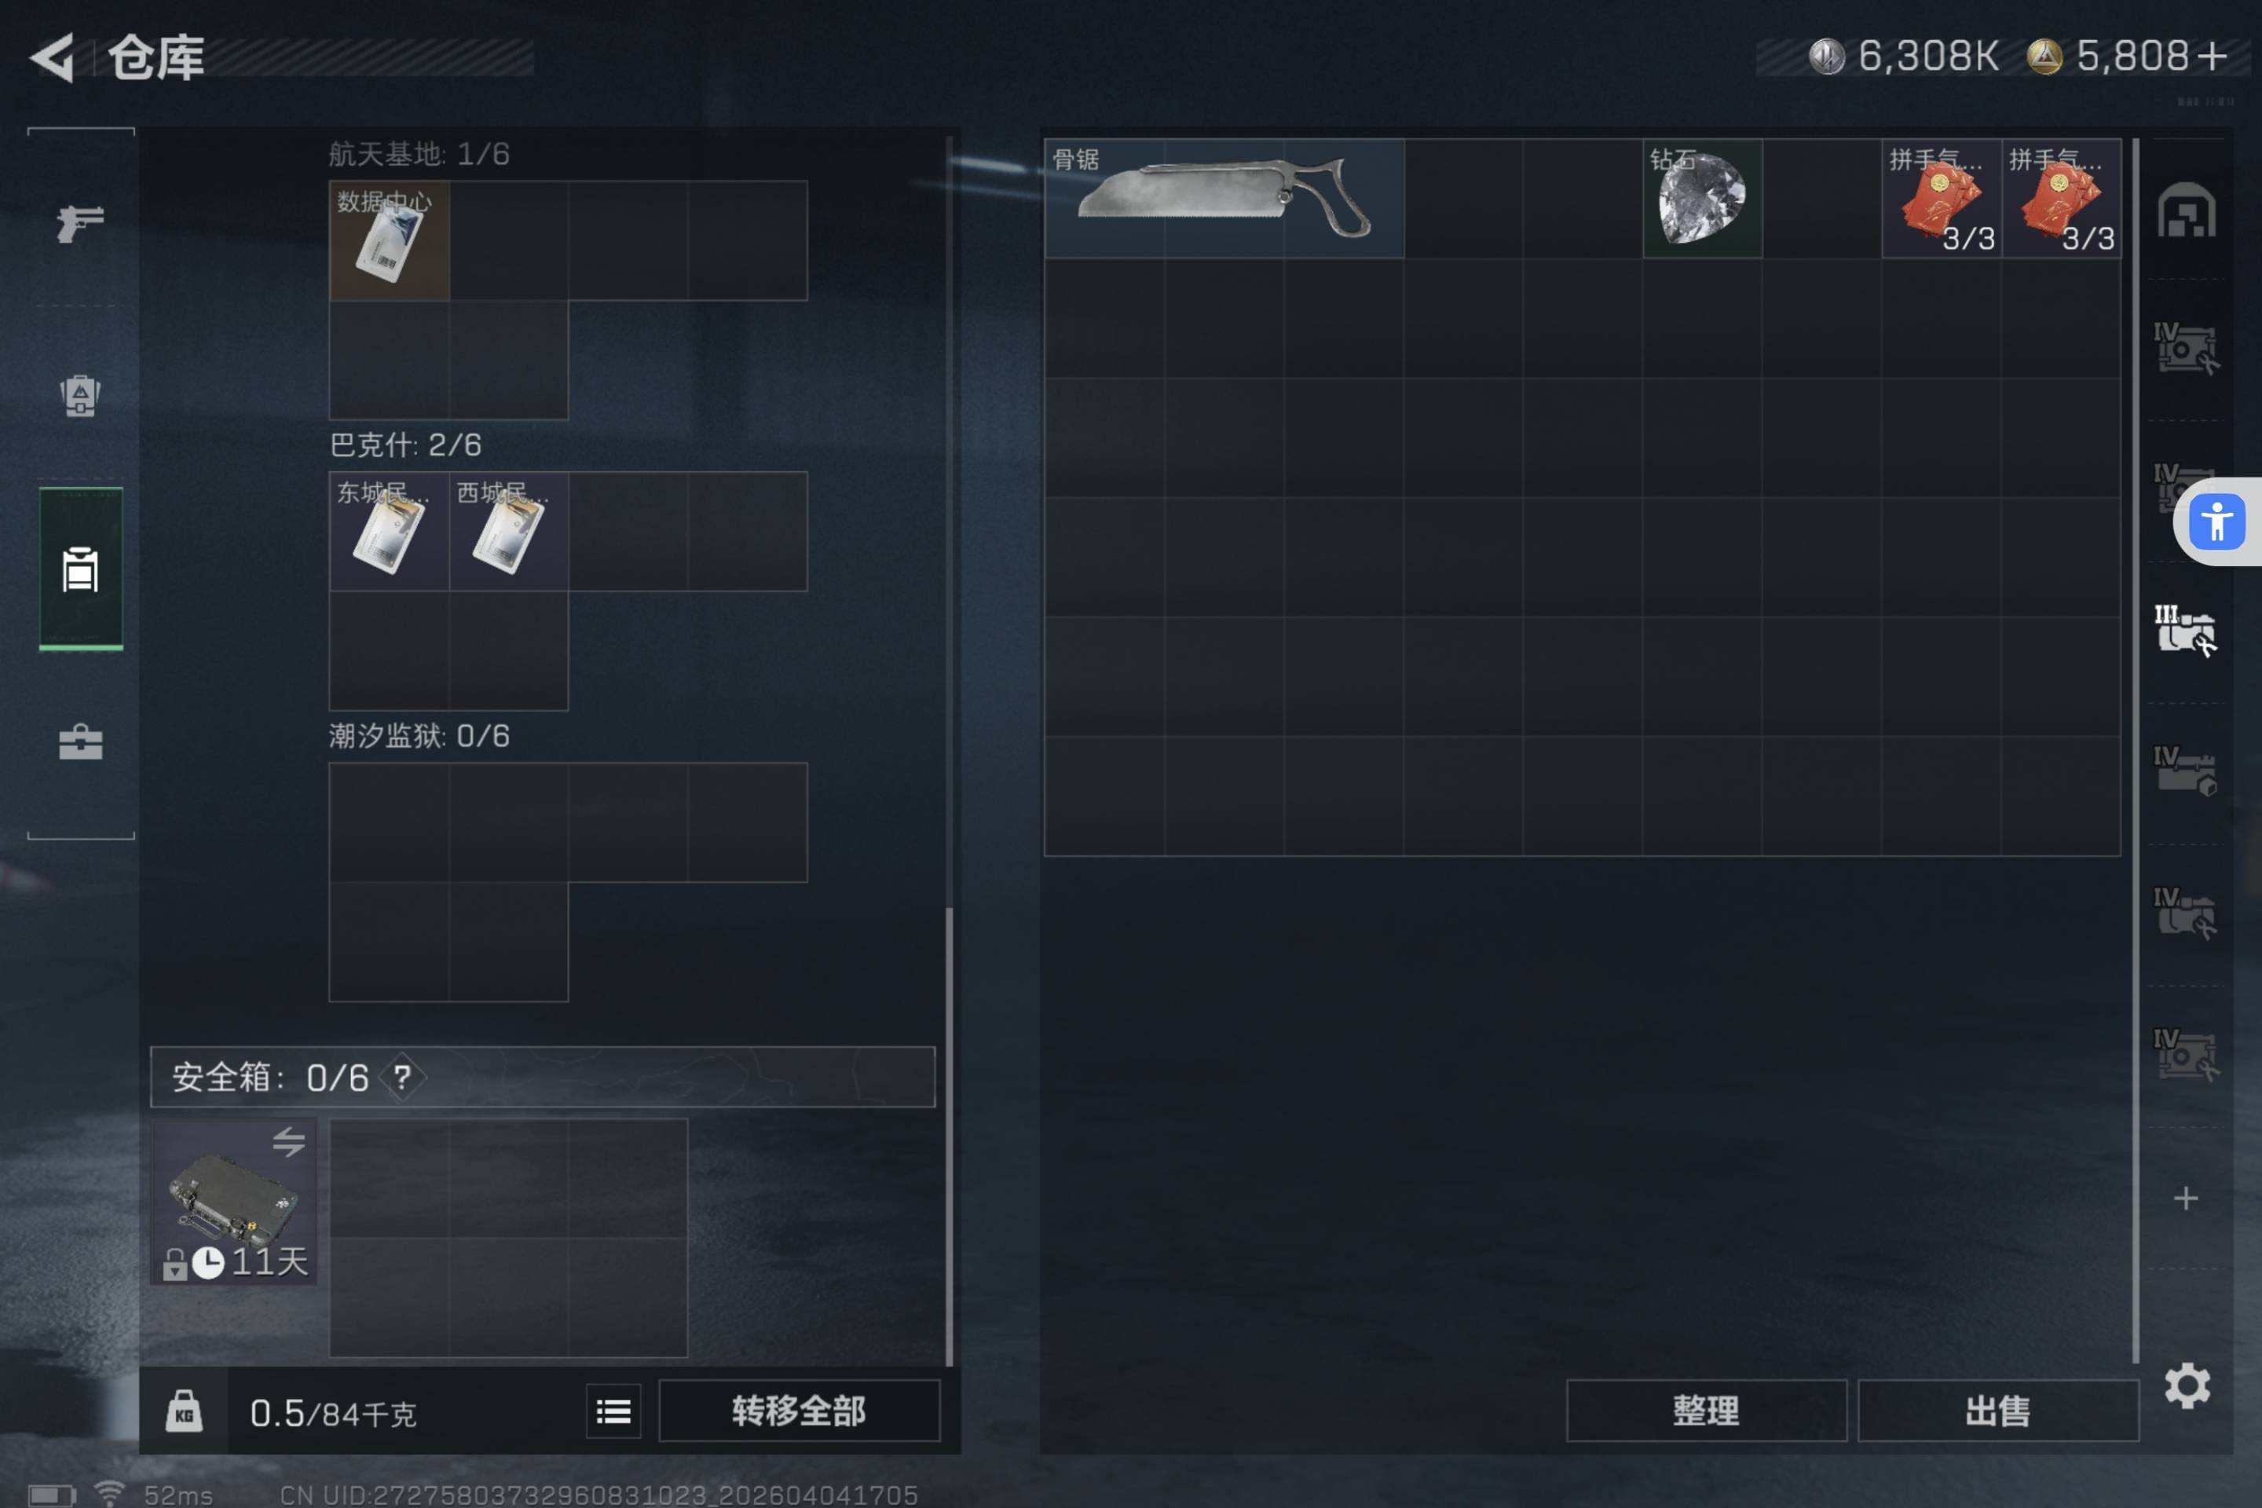Open the weapons category pistol icon
2262x1508 pixels.
(81, 224)
